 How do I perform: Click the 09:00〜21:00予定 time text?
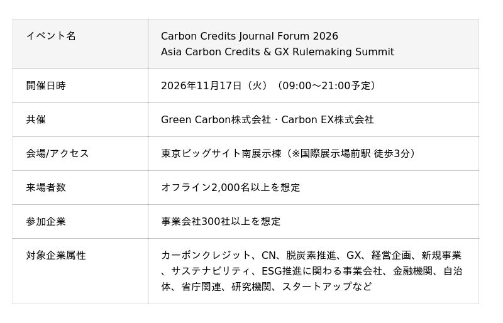327,86
